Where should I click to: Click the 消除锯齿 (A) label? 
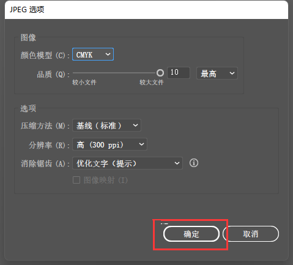pyautogui.click(x=45, y=163)
